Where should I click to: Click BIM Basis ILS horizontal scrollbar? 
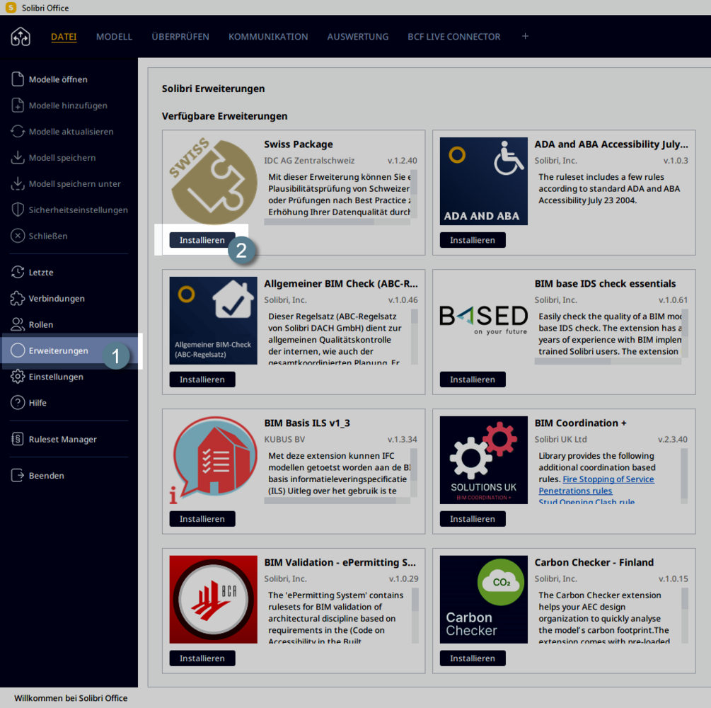click(337, 501)
